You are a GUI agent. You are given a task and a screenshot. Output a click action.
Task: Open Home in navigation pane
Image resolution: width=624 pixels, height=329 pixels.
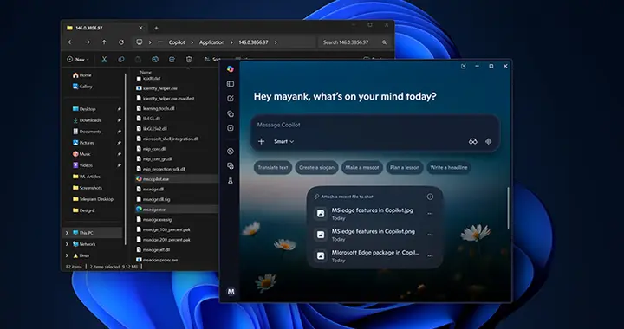click(x=82, y=75)
